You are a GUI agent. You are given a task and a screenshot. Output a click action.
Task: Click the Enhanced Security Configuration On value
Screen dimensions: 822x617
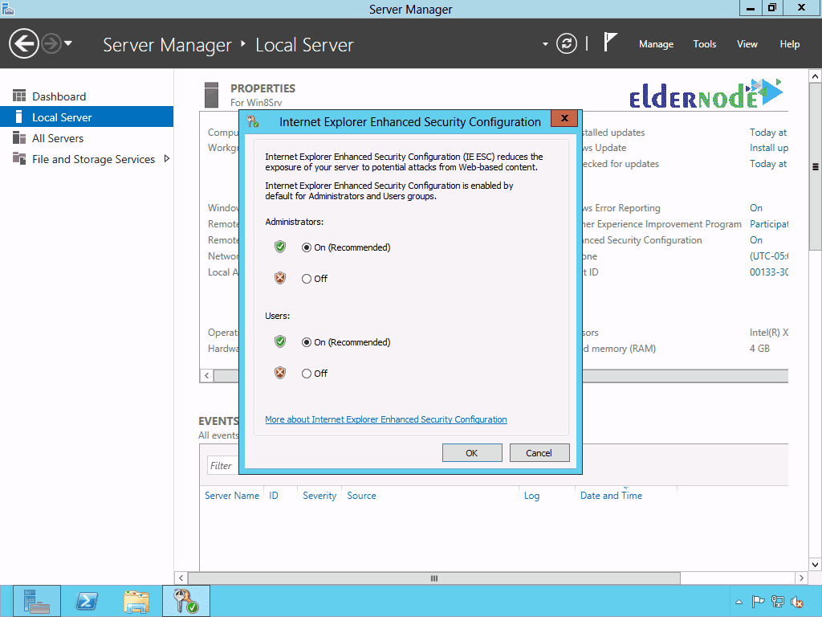(x=755, y=239)
